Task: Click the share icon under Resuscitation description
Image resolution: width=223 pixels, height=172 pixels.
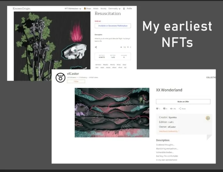Action: (x=96, y=47)
